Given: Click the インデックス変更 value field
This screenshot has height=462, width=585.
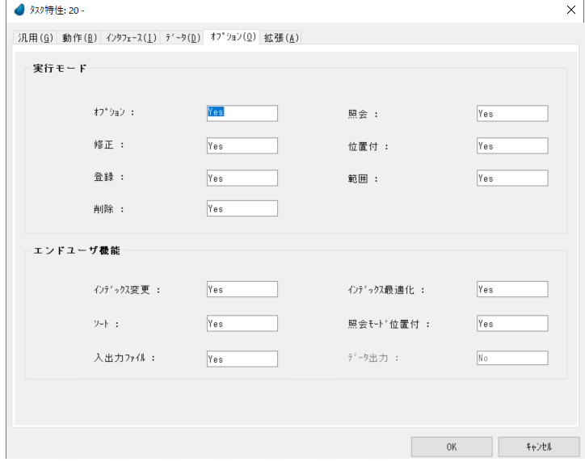Looking at the screenshot, I should (x=242, y=289).
